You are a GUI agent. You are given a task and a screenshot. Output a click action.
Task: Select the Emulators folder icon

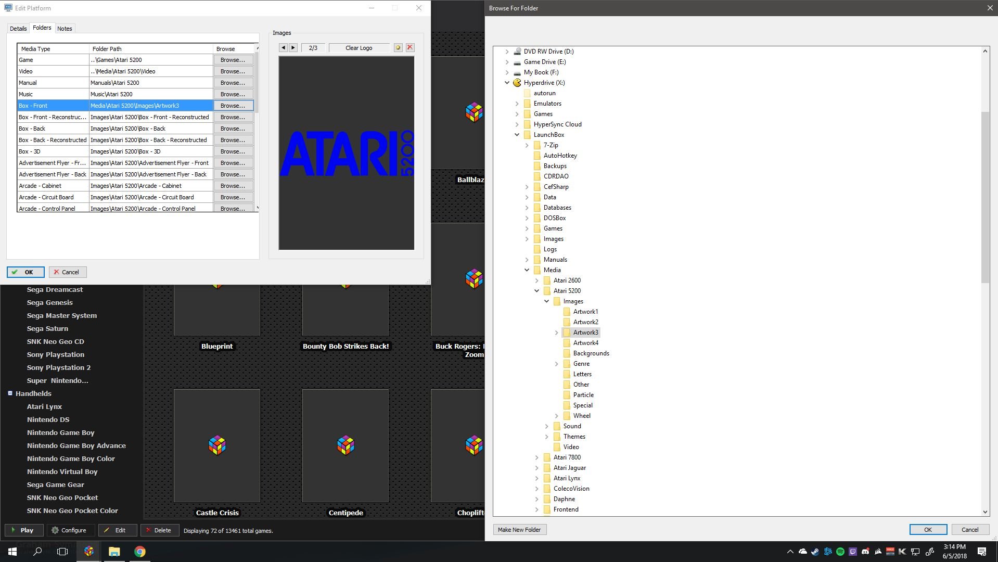pyautogui.click(x=527, y=104)
